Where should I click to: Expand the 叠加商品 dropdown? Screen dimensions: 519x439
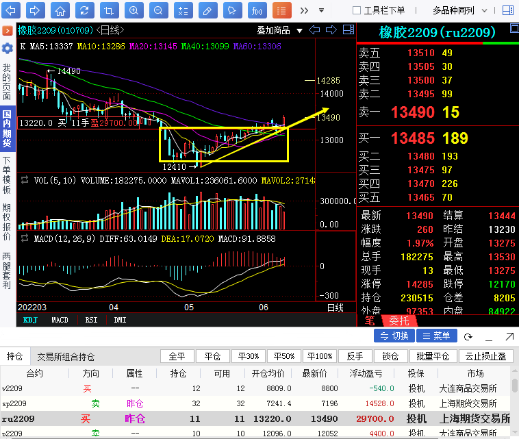coord(279,30)
